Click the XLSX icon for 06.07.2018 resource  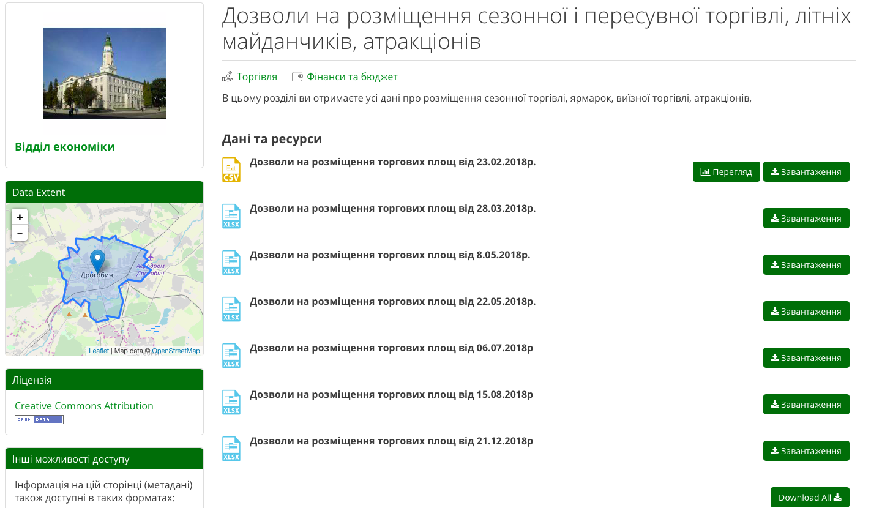(x=231, y=356)
